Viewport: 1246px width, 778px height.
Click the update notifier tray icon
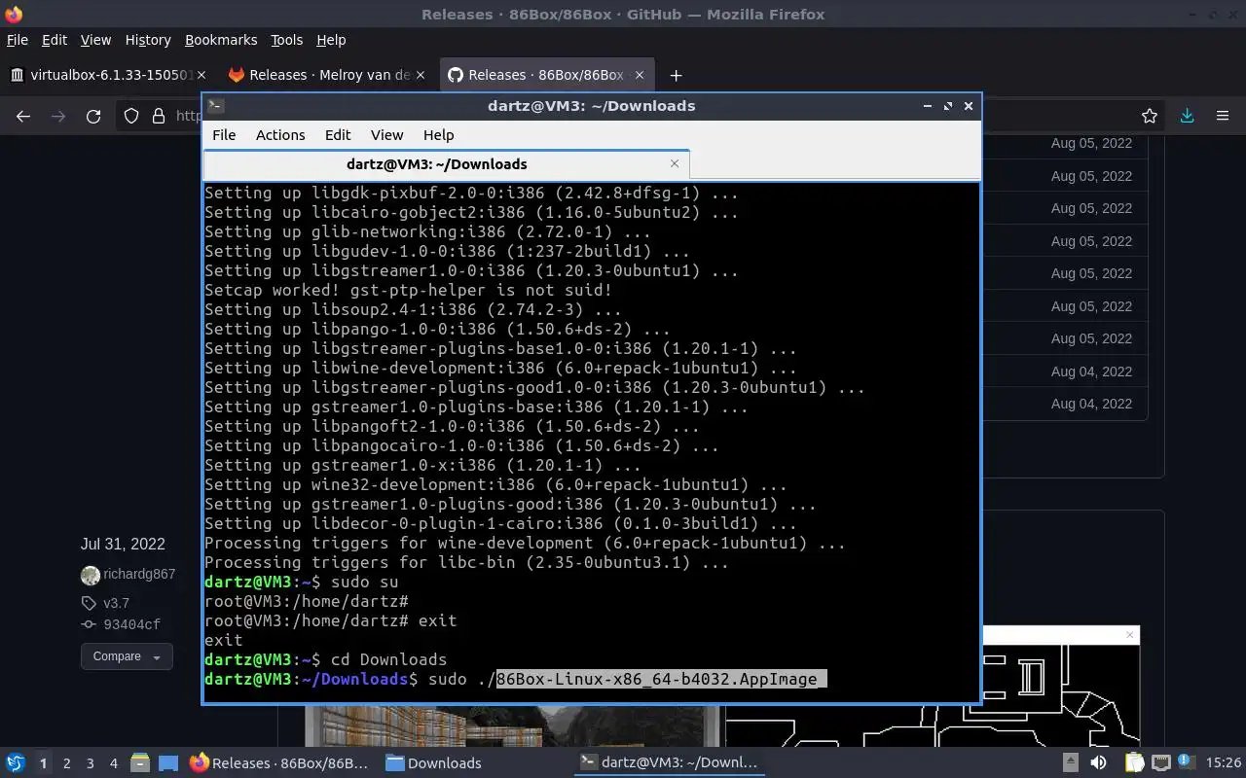(1188, 761)
